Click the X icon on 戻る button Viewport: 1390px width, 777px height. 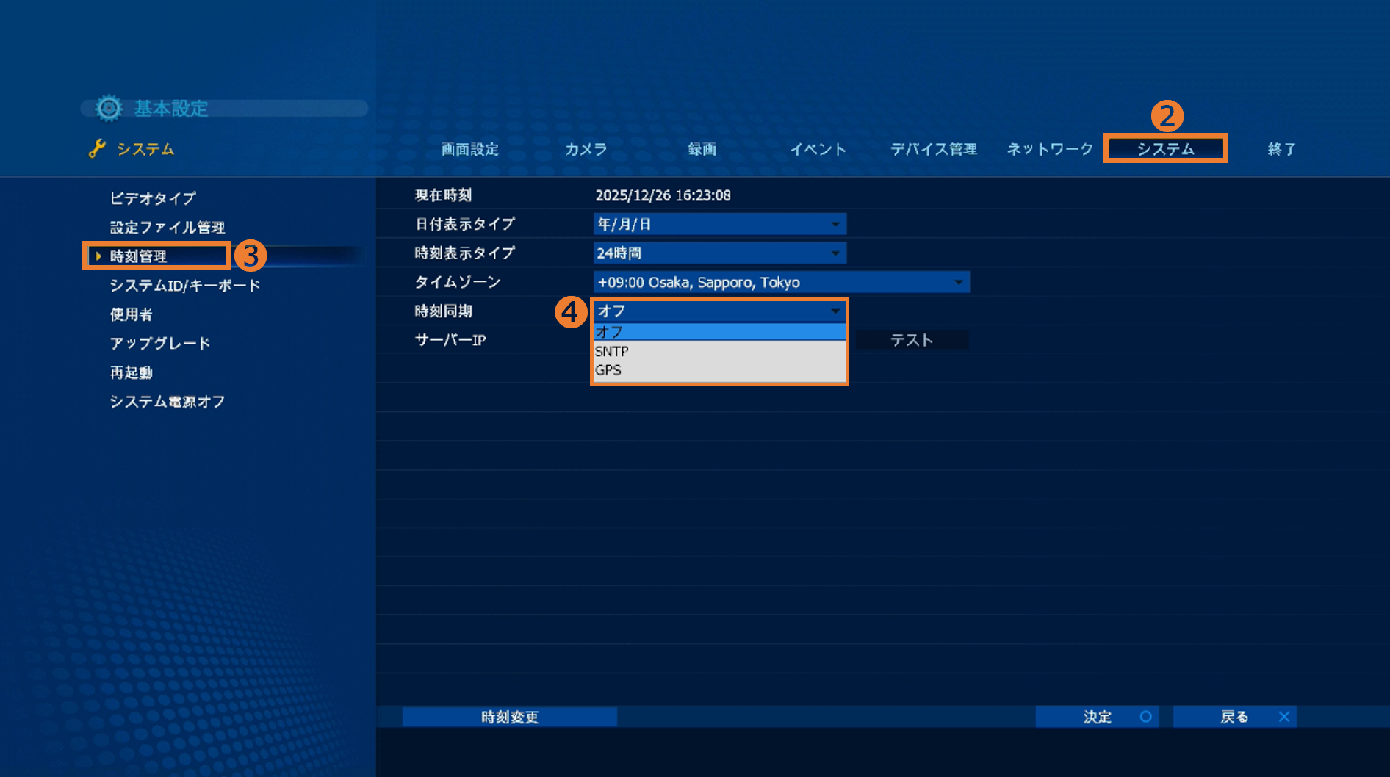coord(1283,717)
